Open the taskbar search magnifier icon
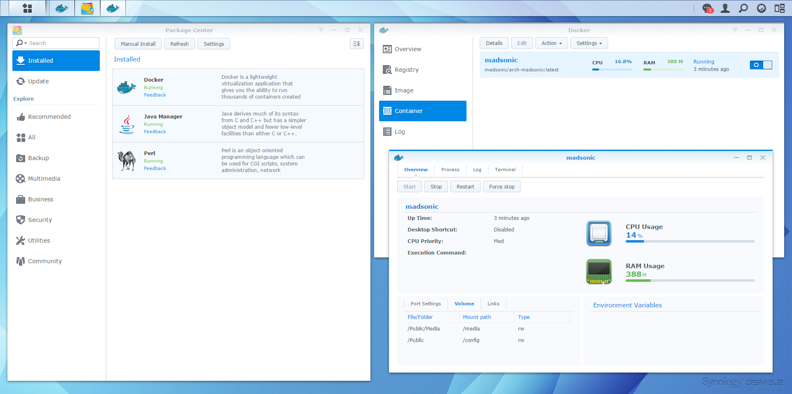792x394 pixels. click(x=743, y=8)
